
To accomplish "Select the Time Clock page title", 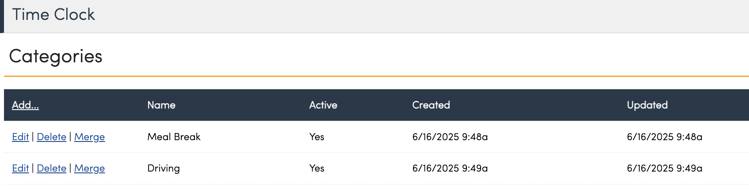I will pyautogui.click(x=53, y=15).
